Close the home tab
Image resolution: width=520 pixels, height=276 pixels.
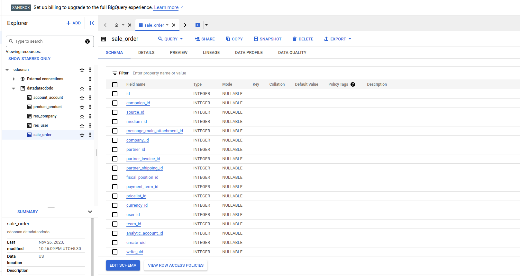pos(130,25)
